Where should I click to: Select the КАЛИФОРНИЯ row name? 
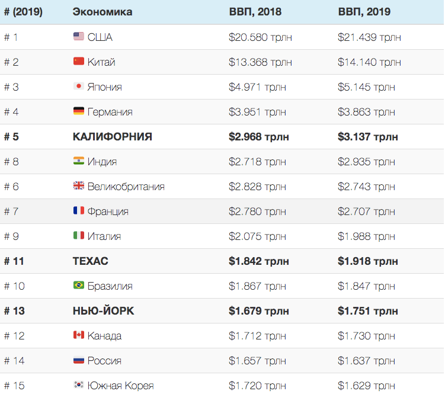point(113,137)
